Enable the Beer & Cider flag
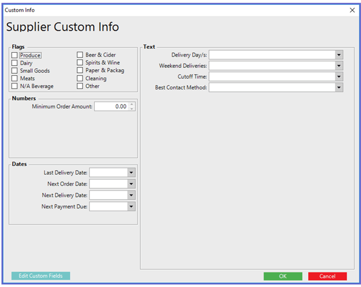This screenshot has height=287, width=361. coord(80,55)
